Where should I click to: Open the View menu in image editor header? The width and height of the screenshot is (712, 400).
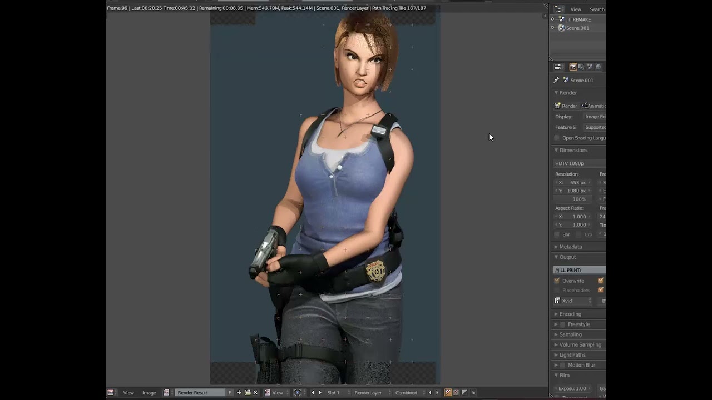click(128, 393)
